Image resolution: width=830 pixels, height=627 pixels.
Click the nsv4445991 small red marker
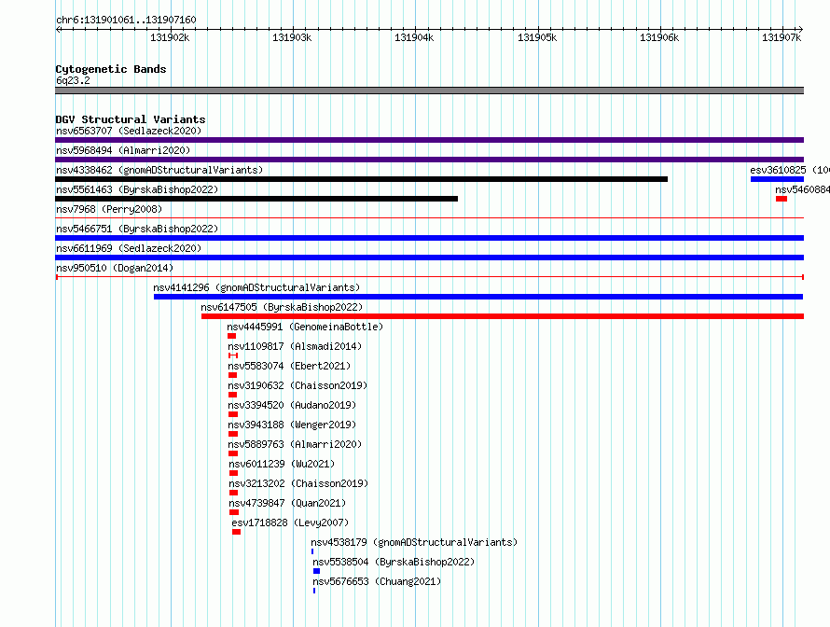tap(232, 336)
